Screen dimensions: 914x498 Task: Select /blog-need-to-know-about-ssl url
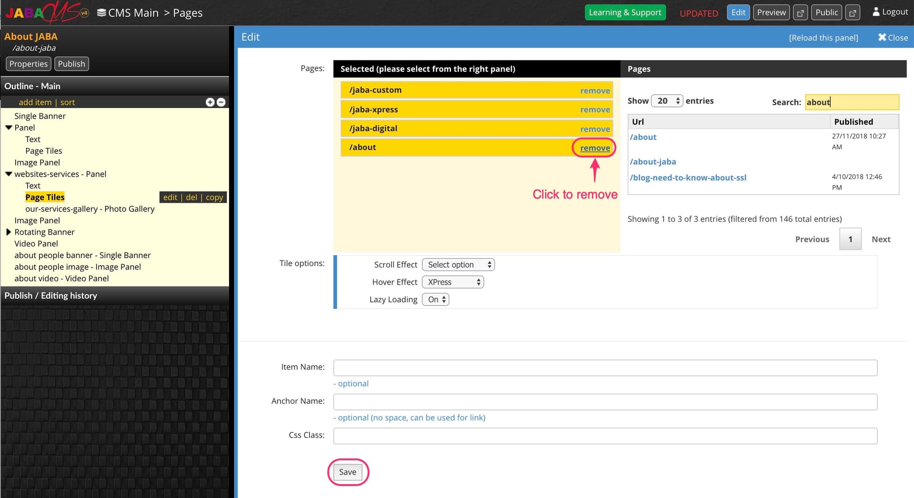[688, 178]
